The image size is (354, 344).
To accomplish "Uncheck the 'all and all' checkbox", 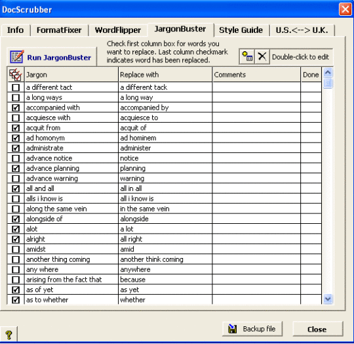I will point(16,188).
